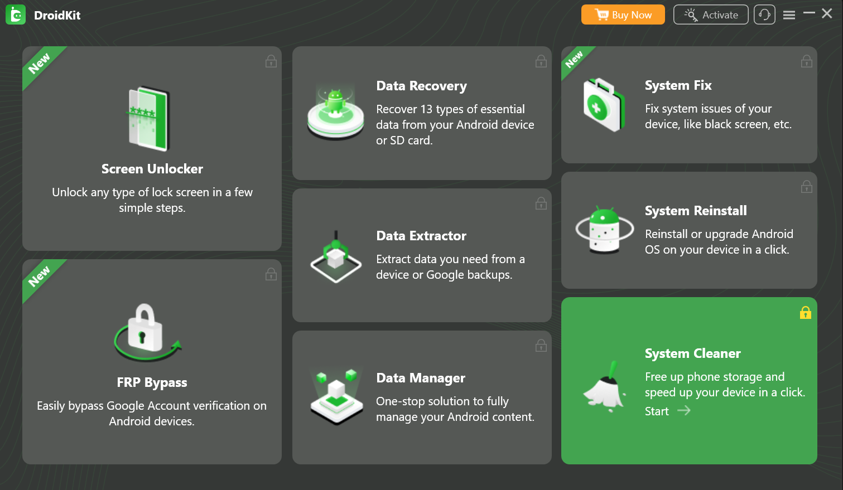
Task: Click the Data Manager cubes icon
Action: pos(336,397)
